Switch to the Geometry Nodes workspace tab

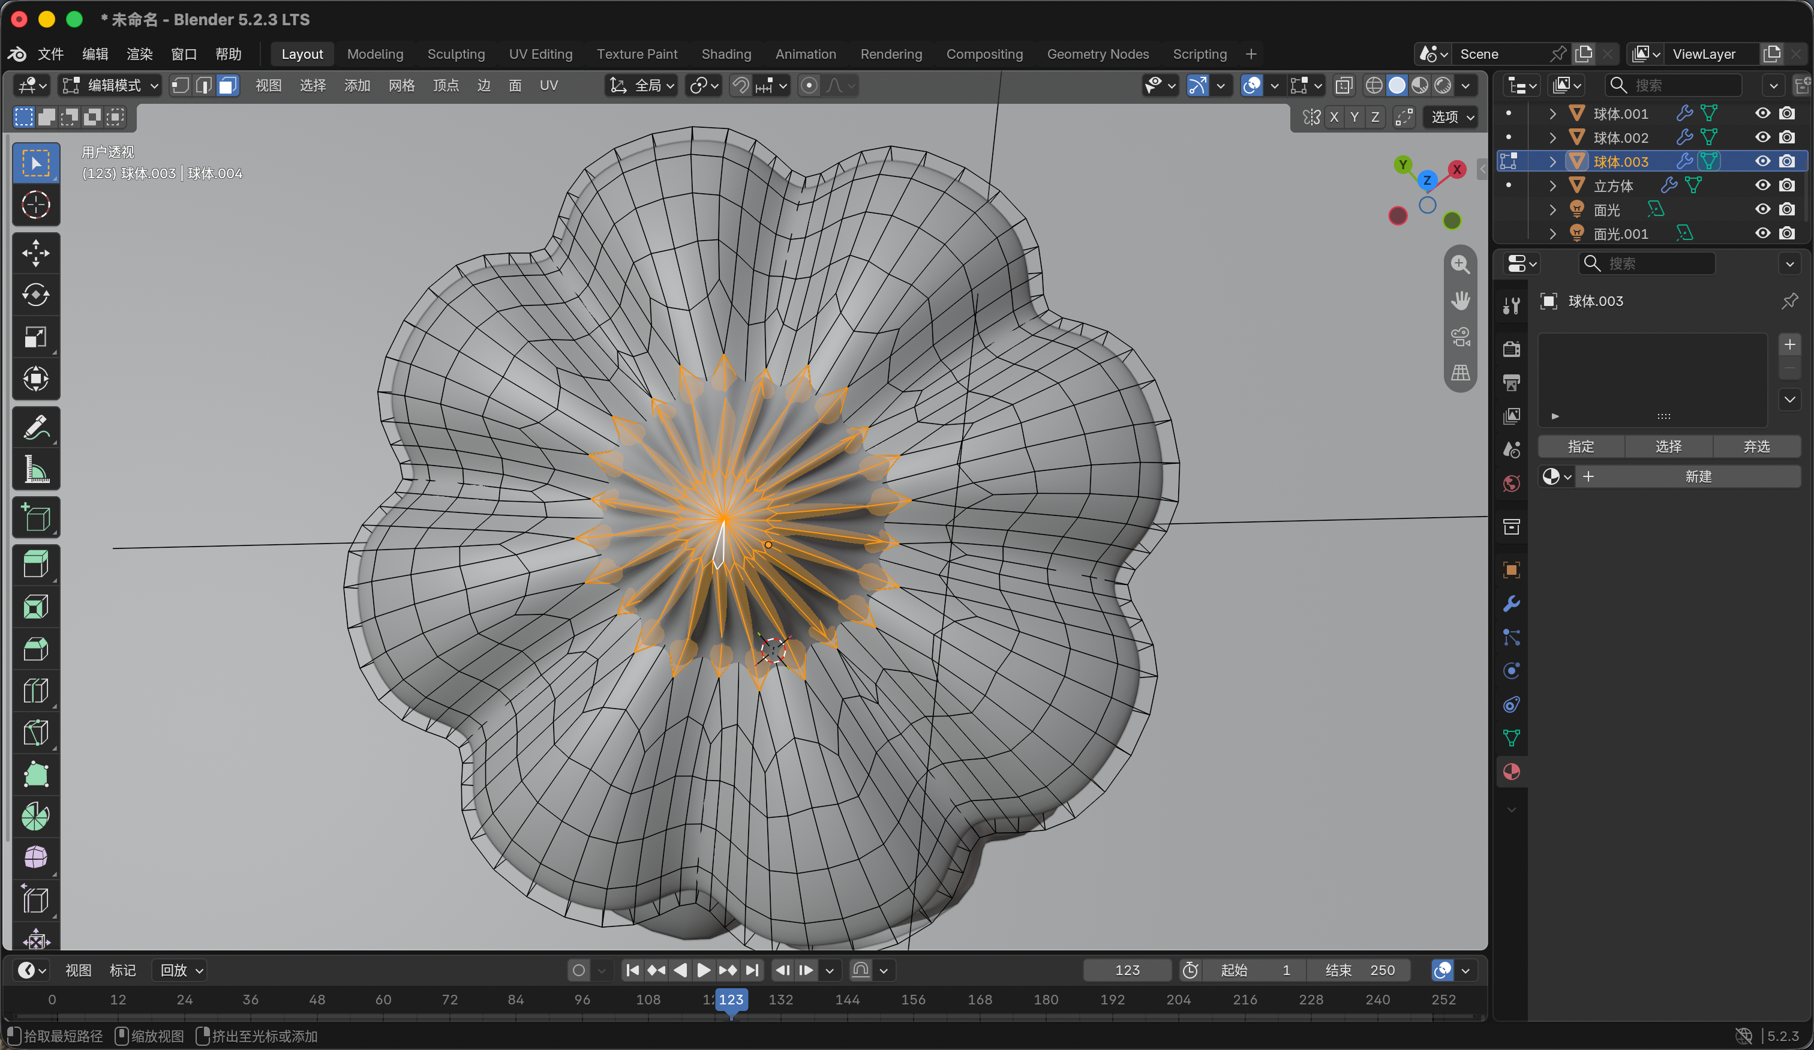[x=1097, y=54]
